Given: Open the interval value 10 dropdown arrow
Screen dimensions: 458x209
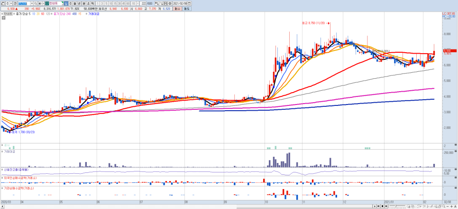Looking at the screenshot, I should point(137,3).
